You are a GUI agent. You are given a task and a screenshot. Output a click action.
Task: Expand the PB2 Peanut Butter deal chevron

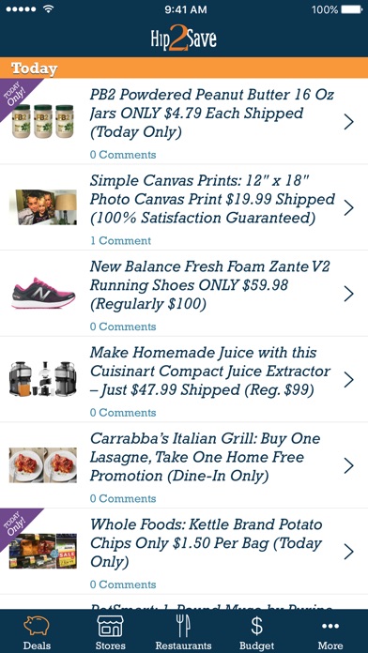(349, 122)
